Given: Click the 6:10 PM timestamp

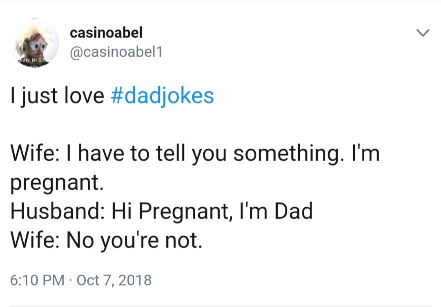Looking at the screenshot, I should [37, 280].
